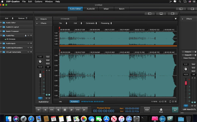The width and height of the screenshot is (197, 122).
Task: Toggle the AudioEditor Solo button
Action: [x=48, y=57]
